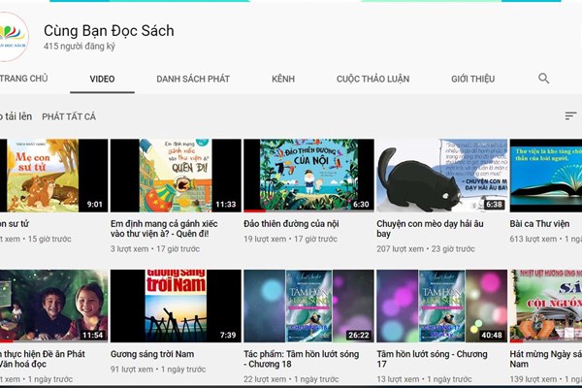Open the Mẹ con sư tử video thumbnail
The height and width of the screenshot is (388, 582).
click(53, 176)
